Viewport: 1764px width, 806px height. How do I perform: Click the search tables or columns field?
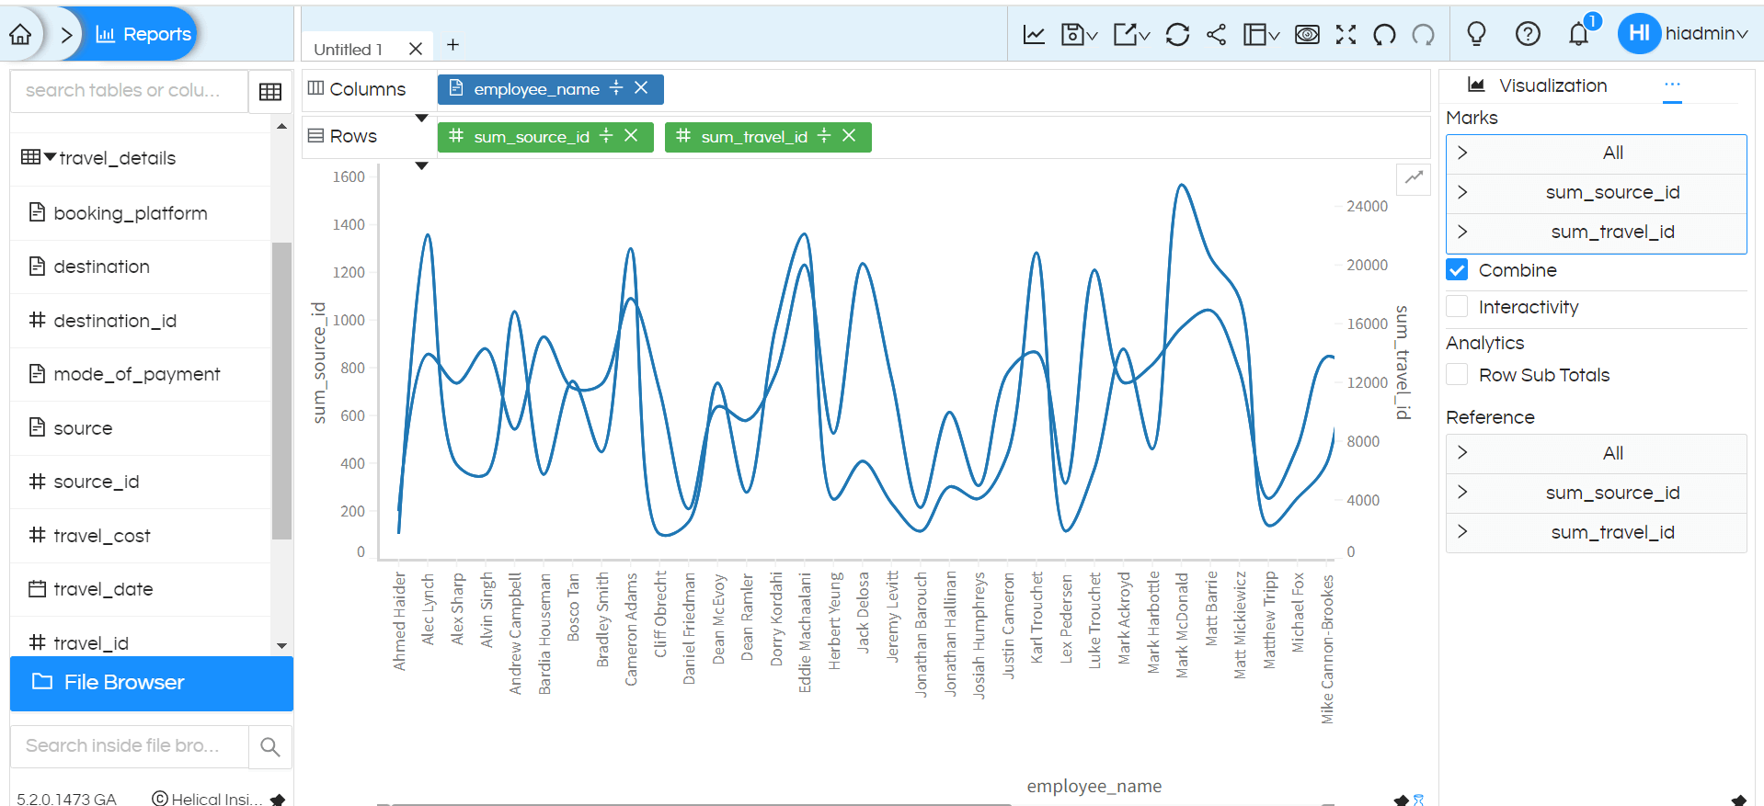tap(129, 90)
